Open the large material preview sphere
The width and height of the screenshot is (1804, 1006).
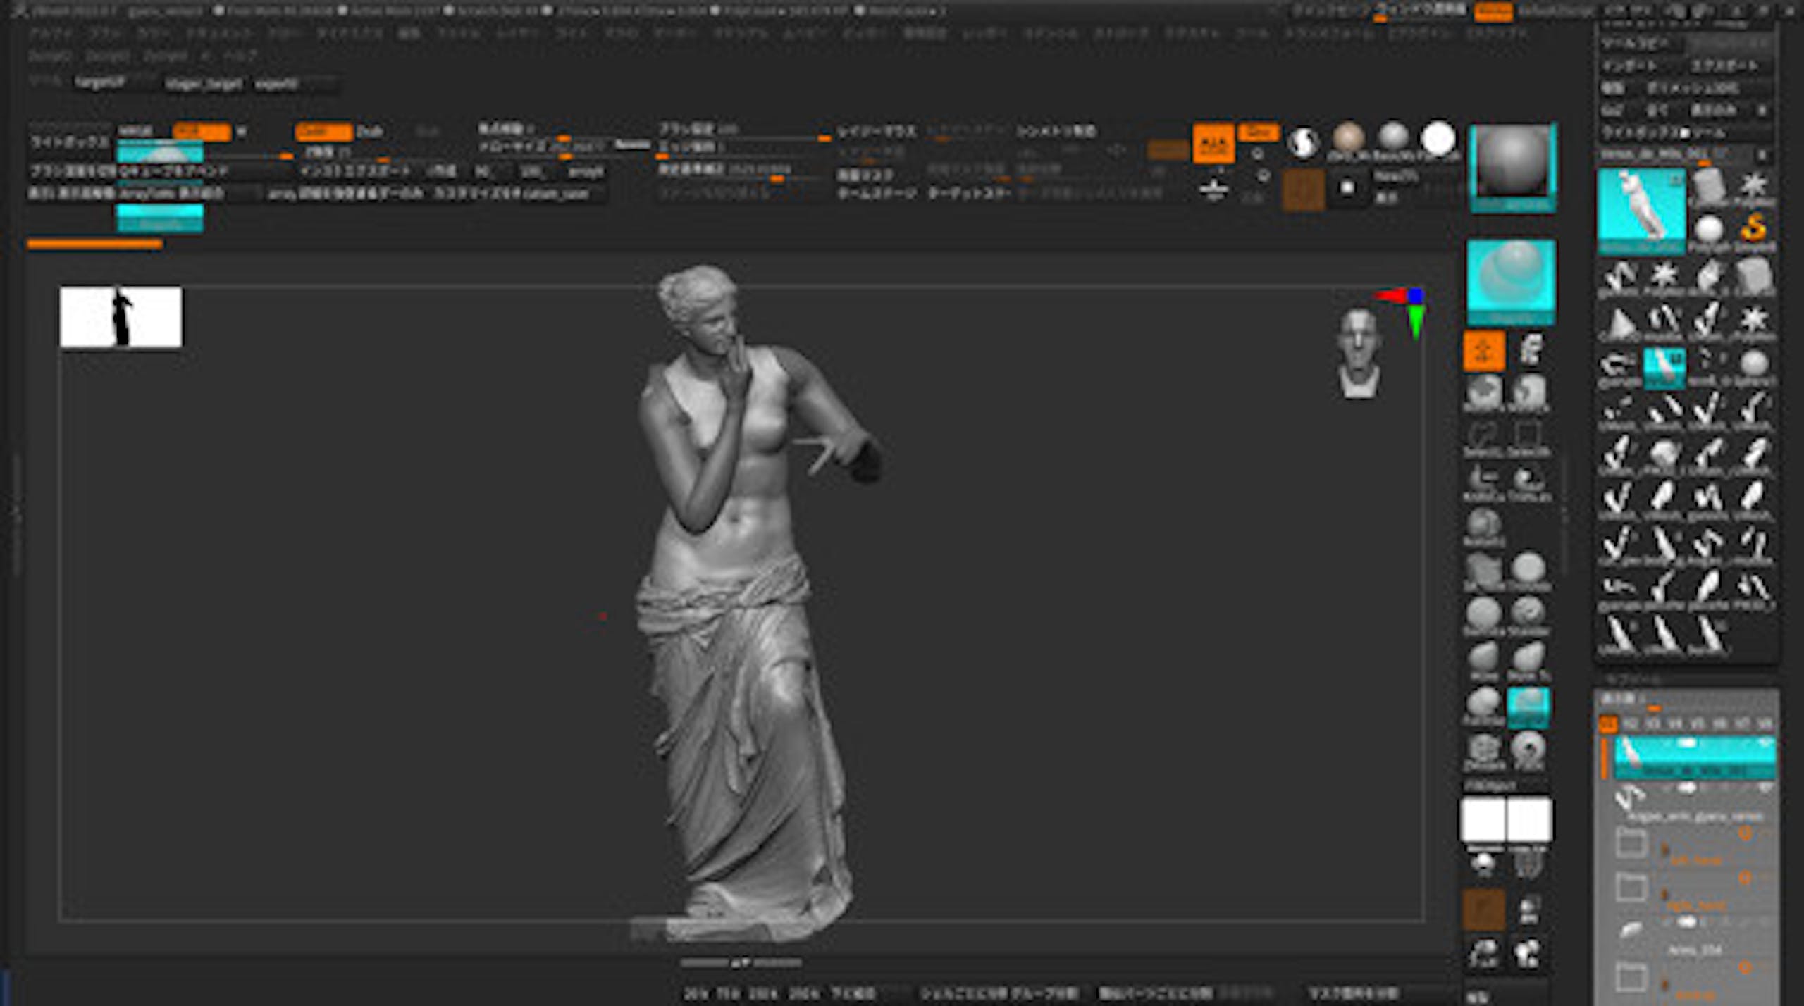[x=1512, y=168]
